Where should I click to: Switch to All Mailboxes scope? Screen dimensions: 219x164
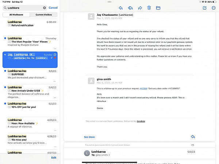coord(16,15)
